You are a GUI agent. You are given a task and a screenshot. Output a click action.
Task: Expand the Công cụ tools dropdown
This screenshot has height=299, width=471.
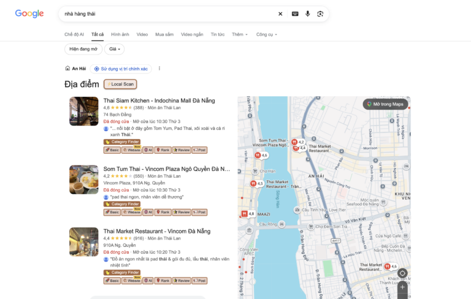click(266, 34)
